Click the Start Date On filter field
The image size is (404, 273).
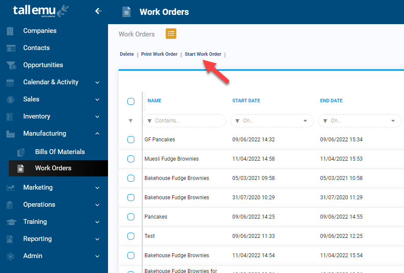click(272, 121)
